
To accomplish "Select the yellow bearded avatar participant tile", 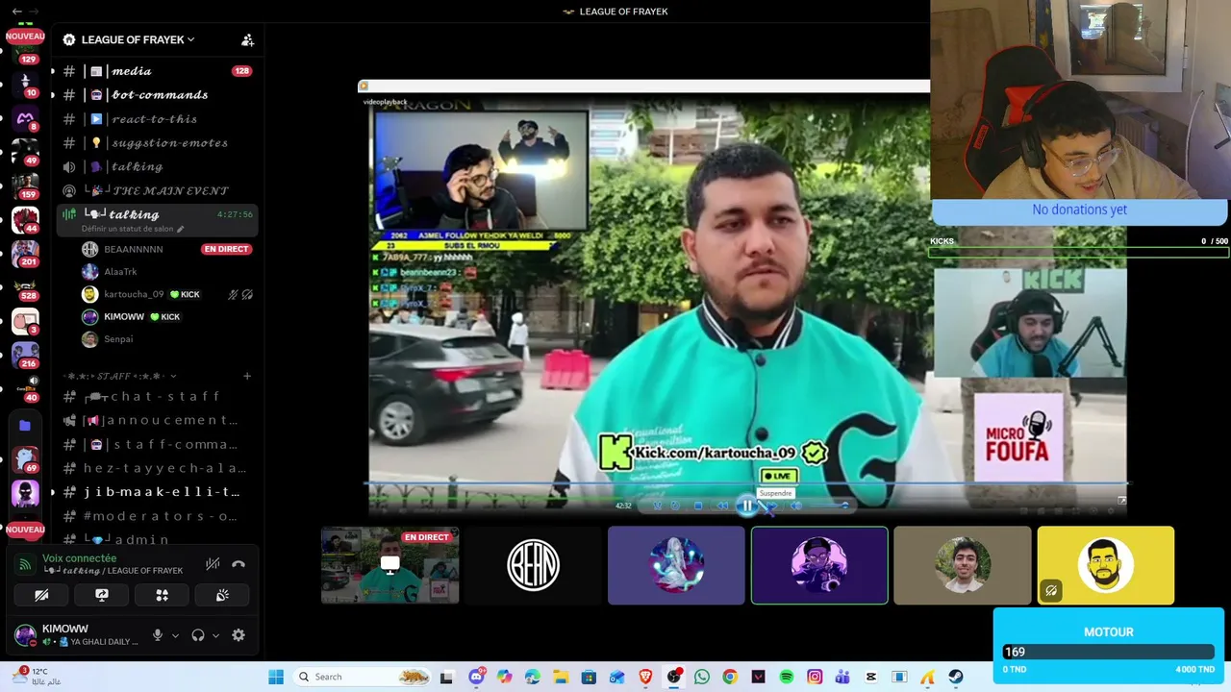I will click(x=1106, y=565).
